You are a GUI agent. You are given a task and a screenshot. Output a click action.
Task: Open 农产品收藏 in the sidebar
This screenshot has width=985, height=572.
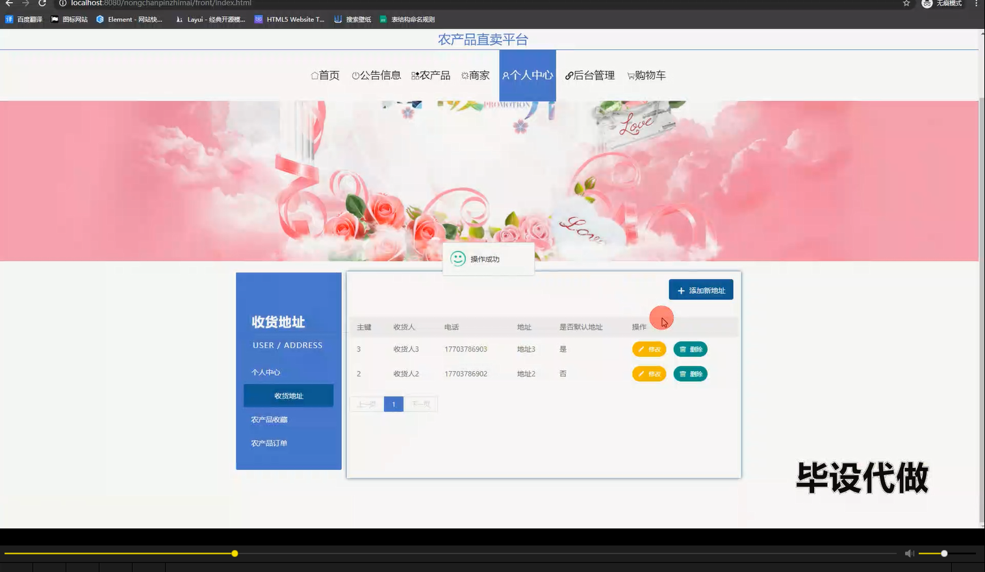pyautogui.click(x=270, y=419)
